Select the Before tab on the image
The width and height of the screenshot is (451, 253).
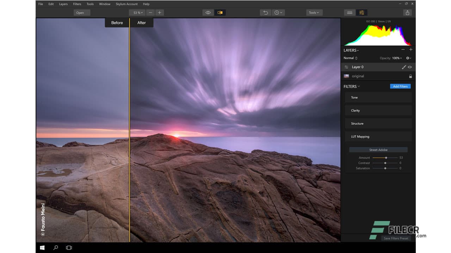117,22
